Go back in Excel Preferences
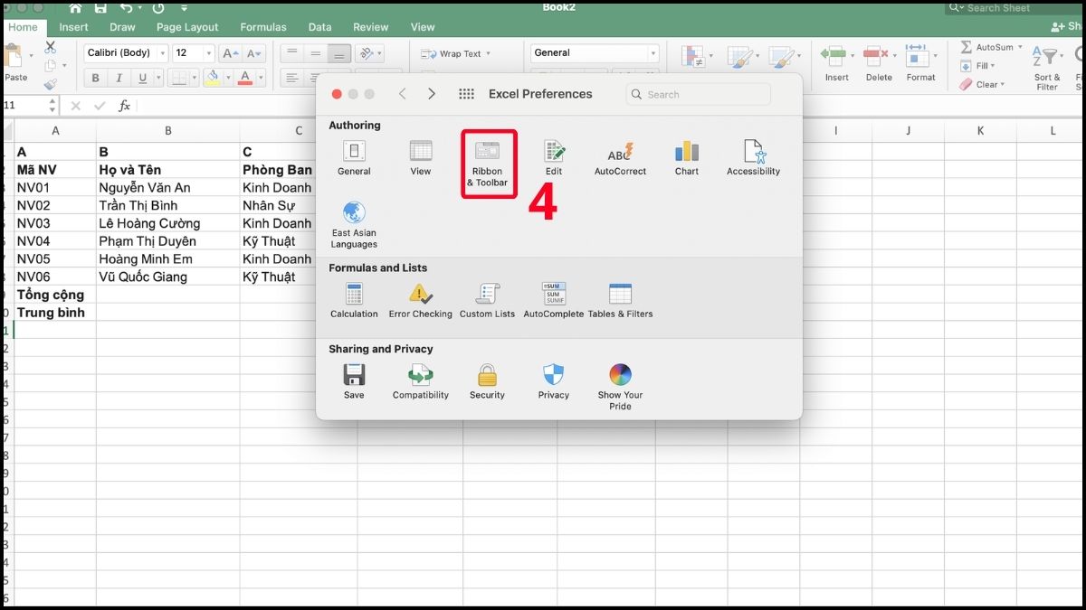 pos(403,94)
